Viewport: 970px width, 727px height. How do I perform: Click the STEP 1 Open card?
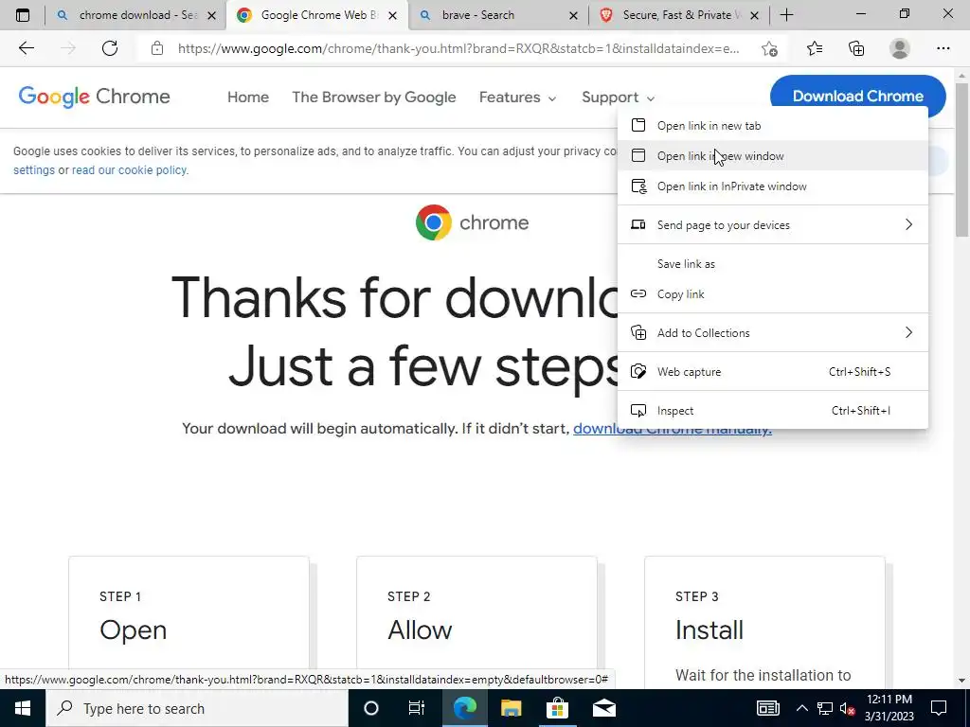[189, 621]
